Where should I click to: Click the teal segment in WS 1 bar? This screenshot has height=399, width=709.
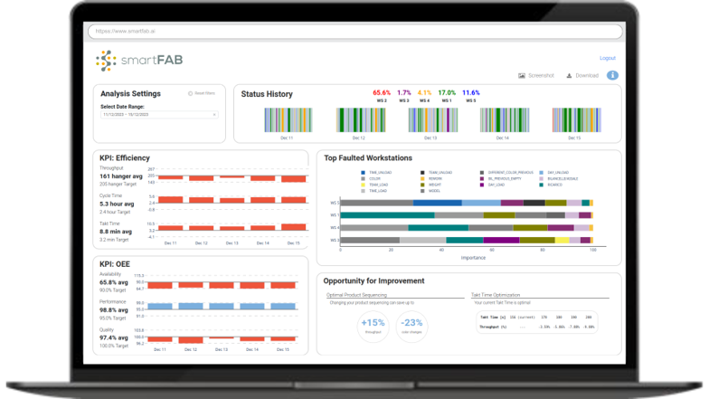click(388, 215)
